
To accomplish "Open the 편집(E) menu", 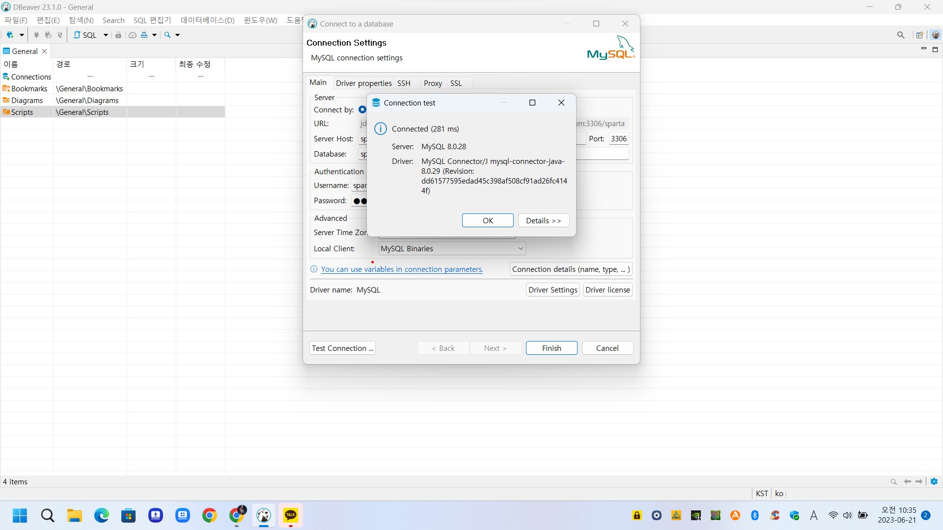I will (x=48, y=20).
